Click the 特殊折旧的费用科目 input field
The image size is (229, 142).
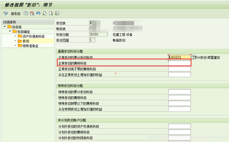click(x=180, y=97)
